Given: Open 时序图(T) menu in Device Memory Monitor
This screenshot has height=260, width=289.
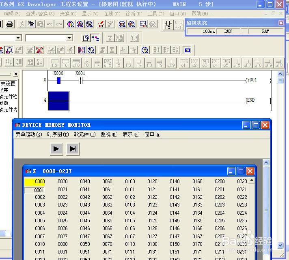Looking at the screenshot, I should (x=58, y=134).
